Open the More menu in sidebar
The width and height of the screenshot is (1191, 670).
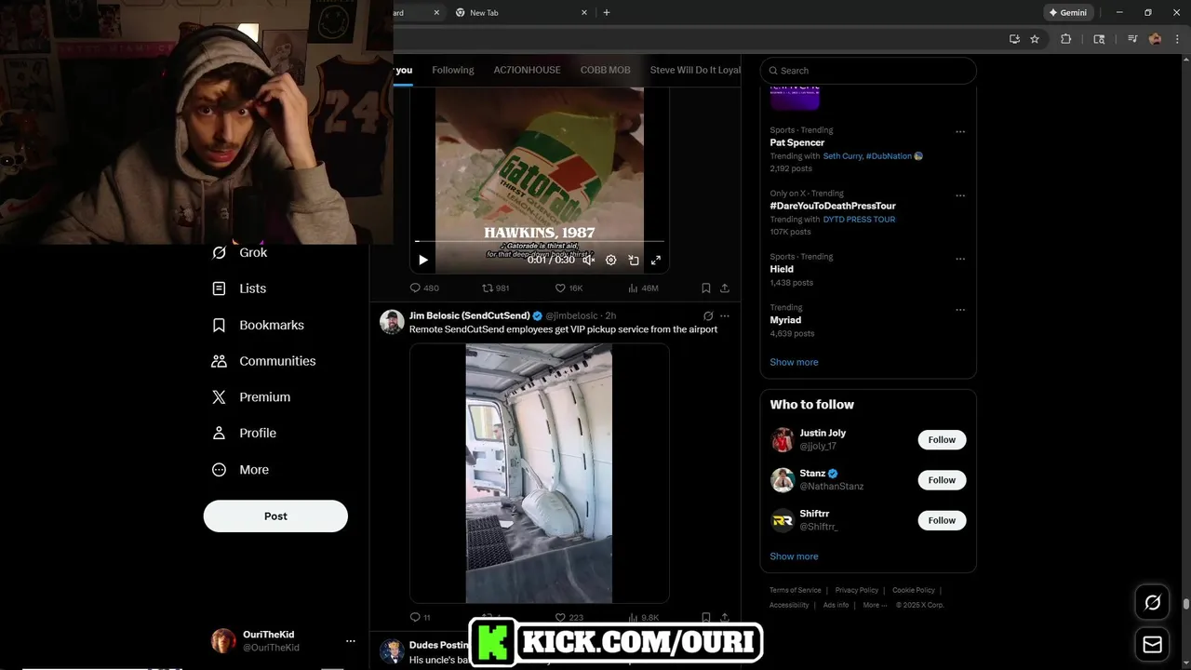240,470
